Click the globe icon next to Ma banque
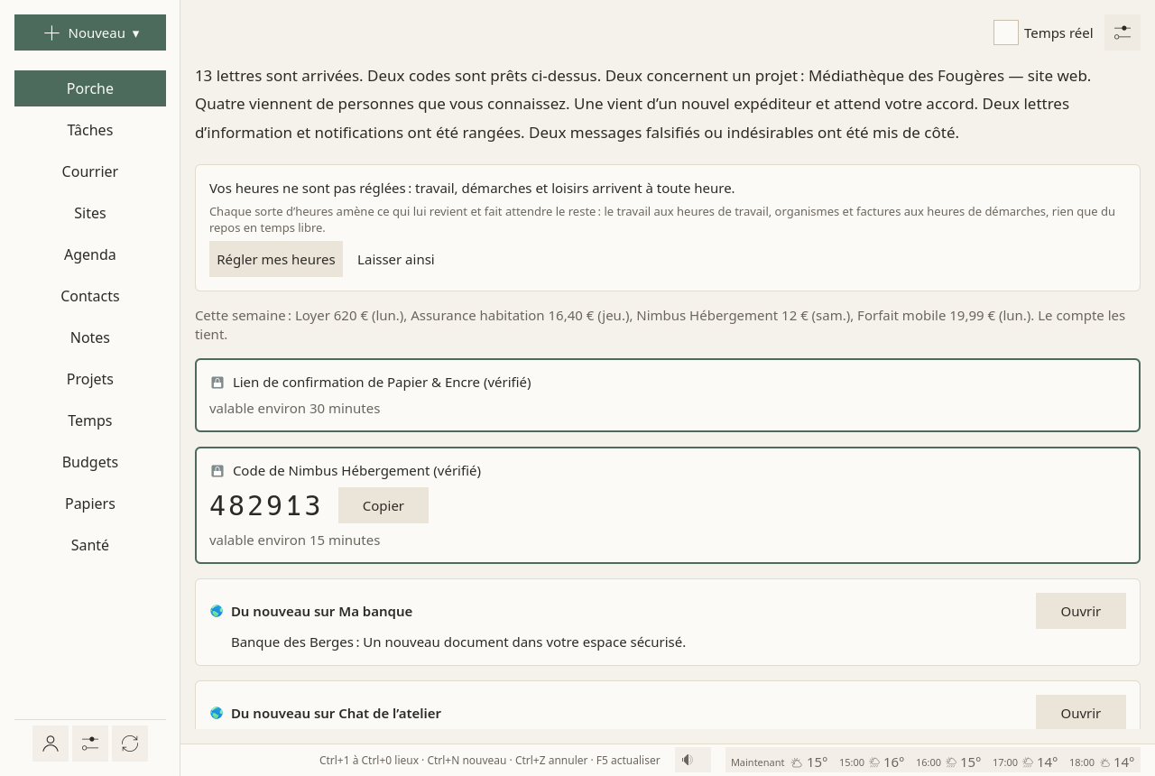Viewport: 1155px width, 776px height. (217, 611)
